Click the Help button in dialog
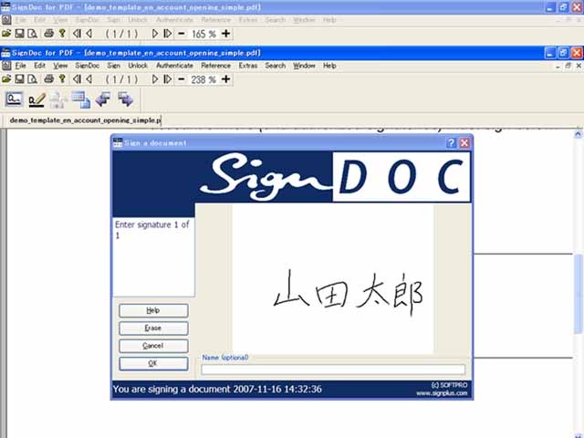This screenshot has height=438, width=584. click(153, 310)
